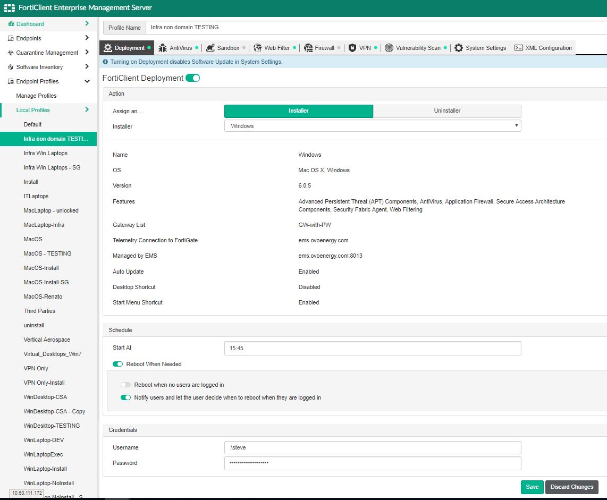Click the Quarantine Management biohazard icon
Viewport: 607px width, 500px height.
pyautogui.click(x=11, y=53)
